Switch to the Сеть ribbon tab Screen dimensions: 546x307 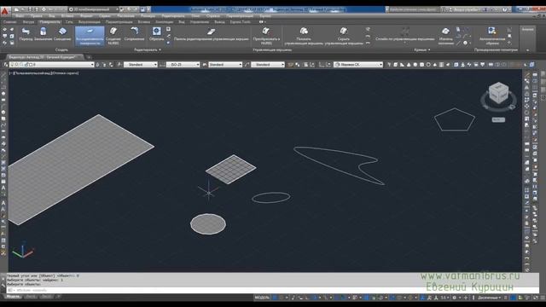[69, 21]
